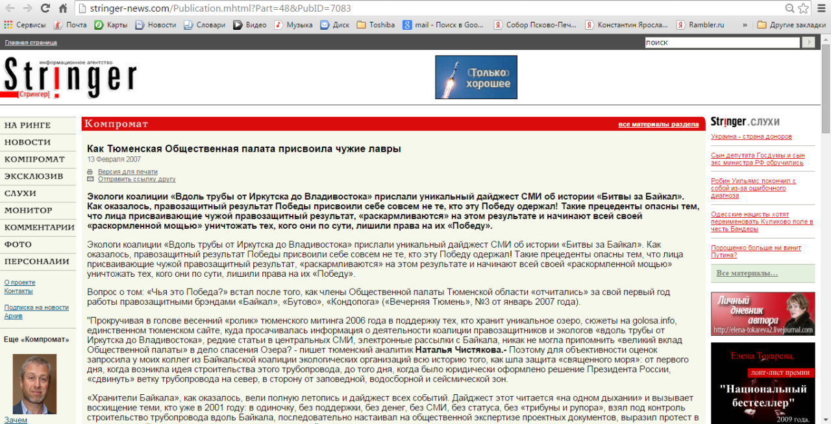
Task: Click the article headline about Тюменская Общественная палата
Action: 244,149
